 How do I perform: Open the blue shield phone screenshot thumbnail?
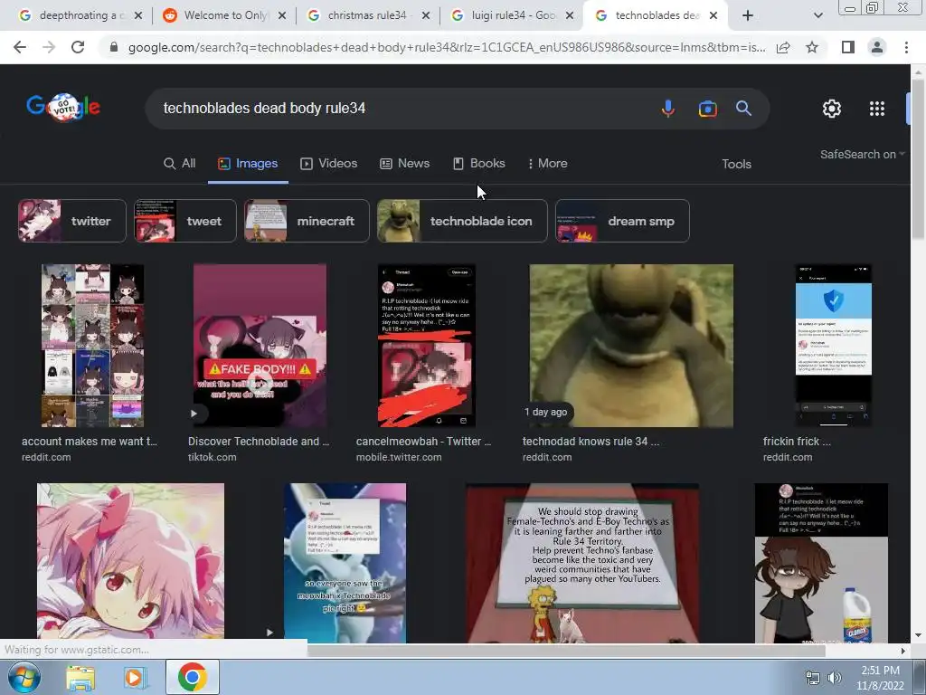(x=833, y=346)
